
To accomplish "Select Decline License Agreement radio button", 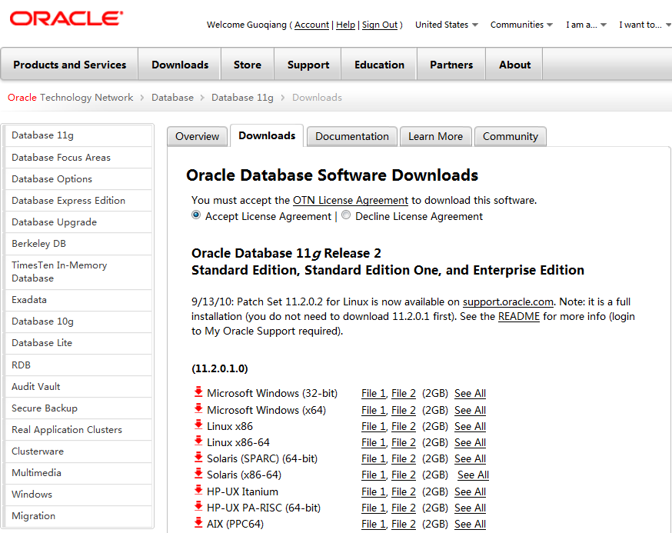I will 346,216.
